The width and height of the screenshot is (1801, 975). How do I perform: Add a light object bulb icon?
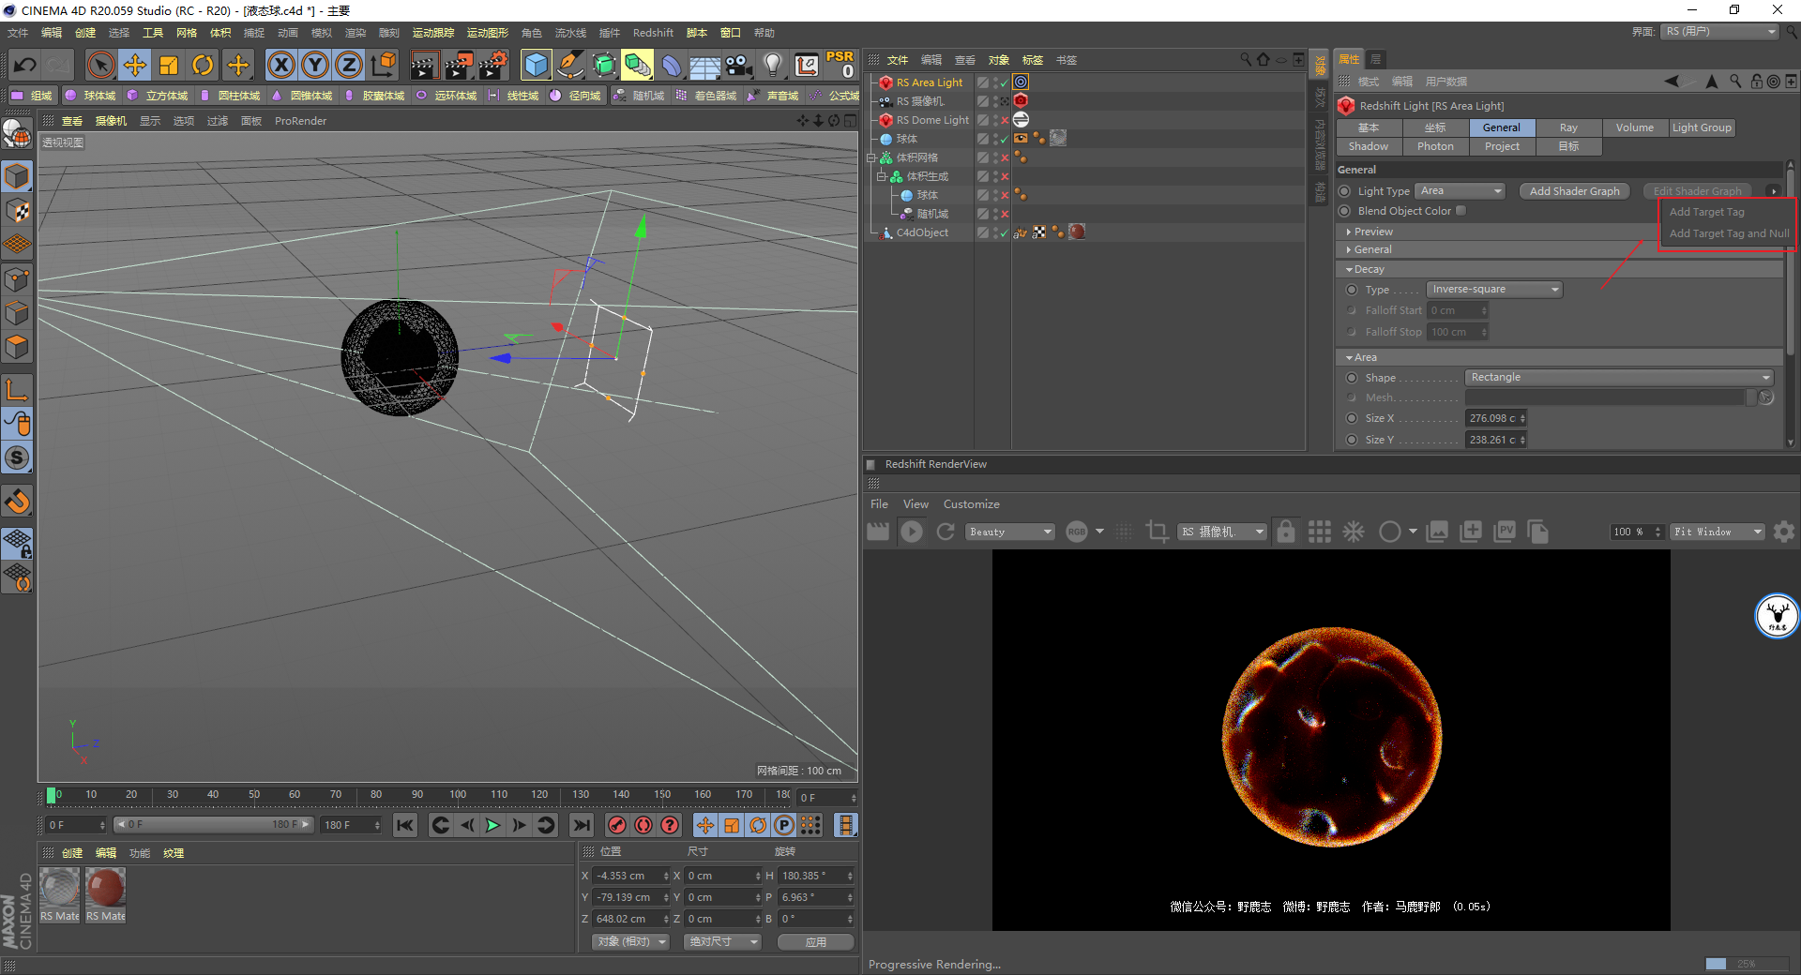point(773,66)
